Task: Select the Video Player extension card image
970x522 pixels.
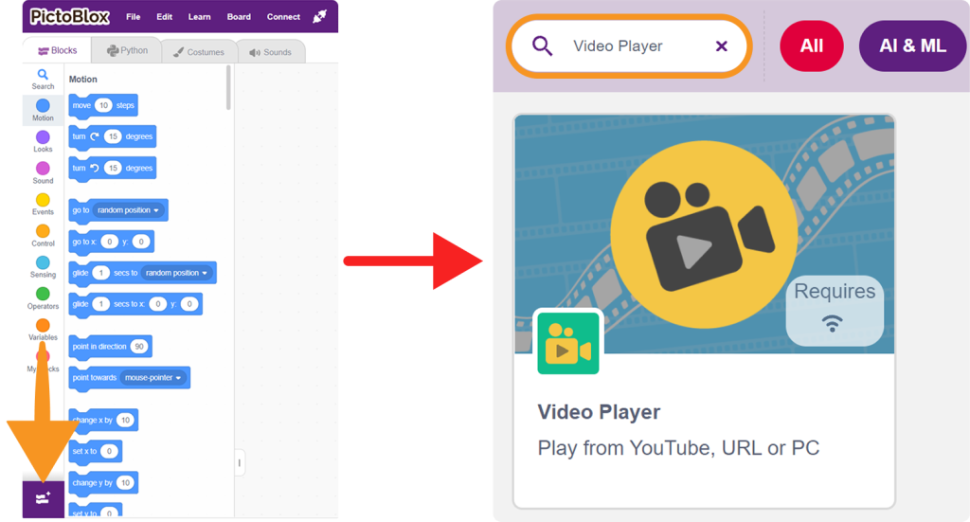Action: pyautogui.click(x=705, y=234)
